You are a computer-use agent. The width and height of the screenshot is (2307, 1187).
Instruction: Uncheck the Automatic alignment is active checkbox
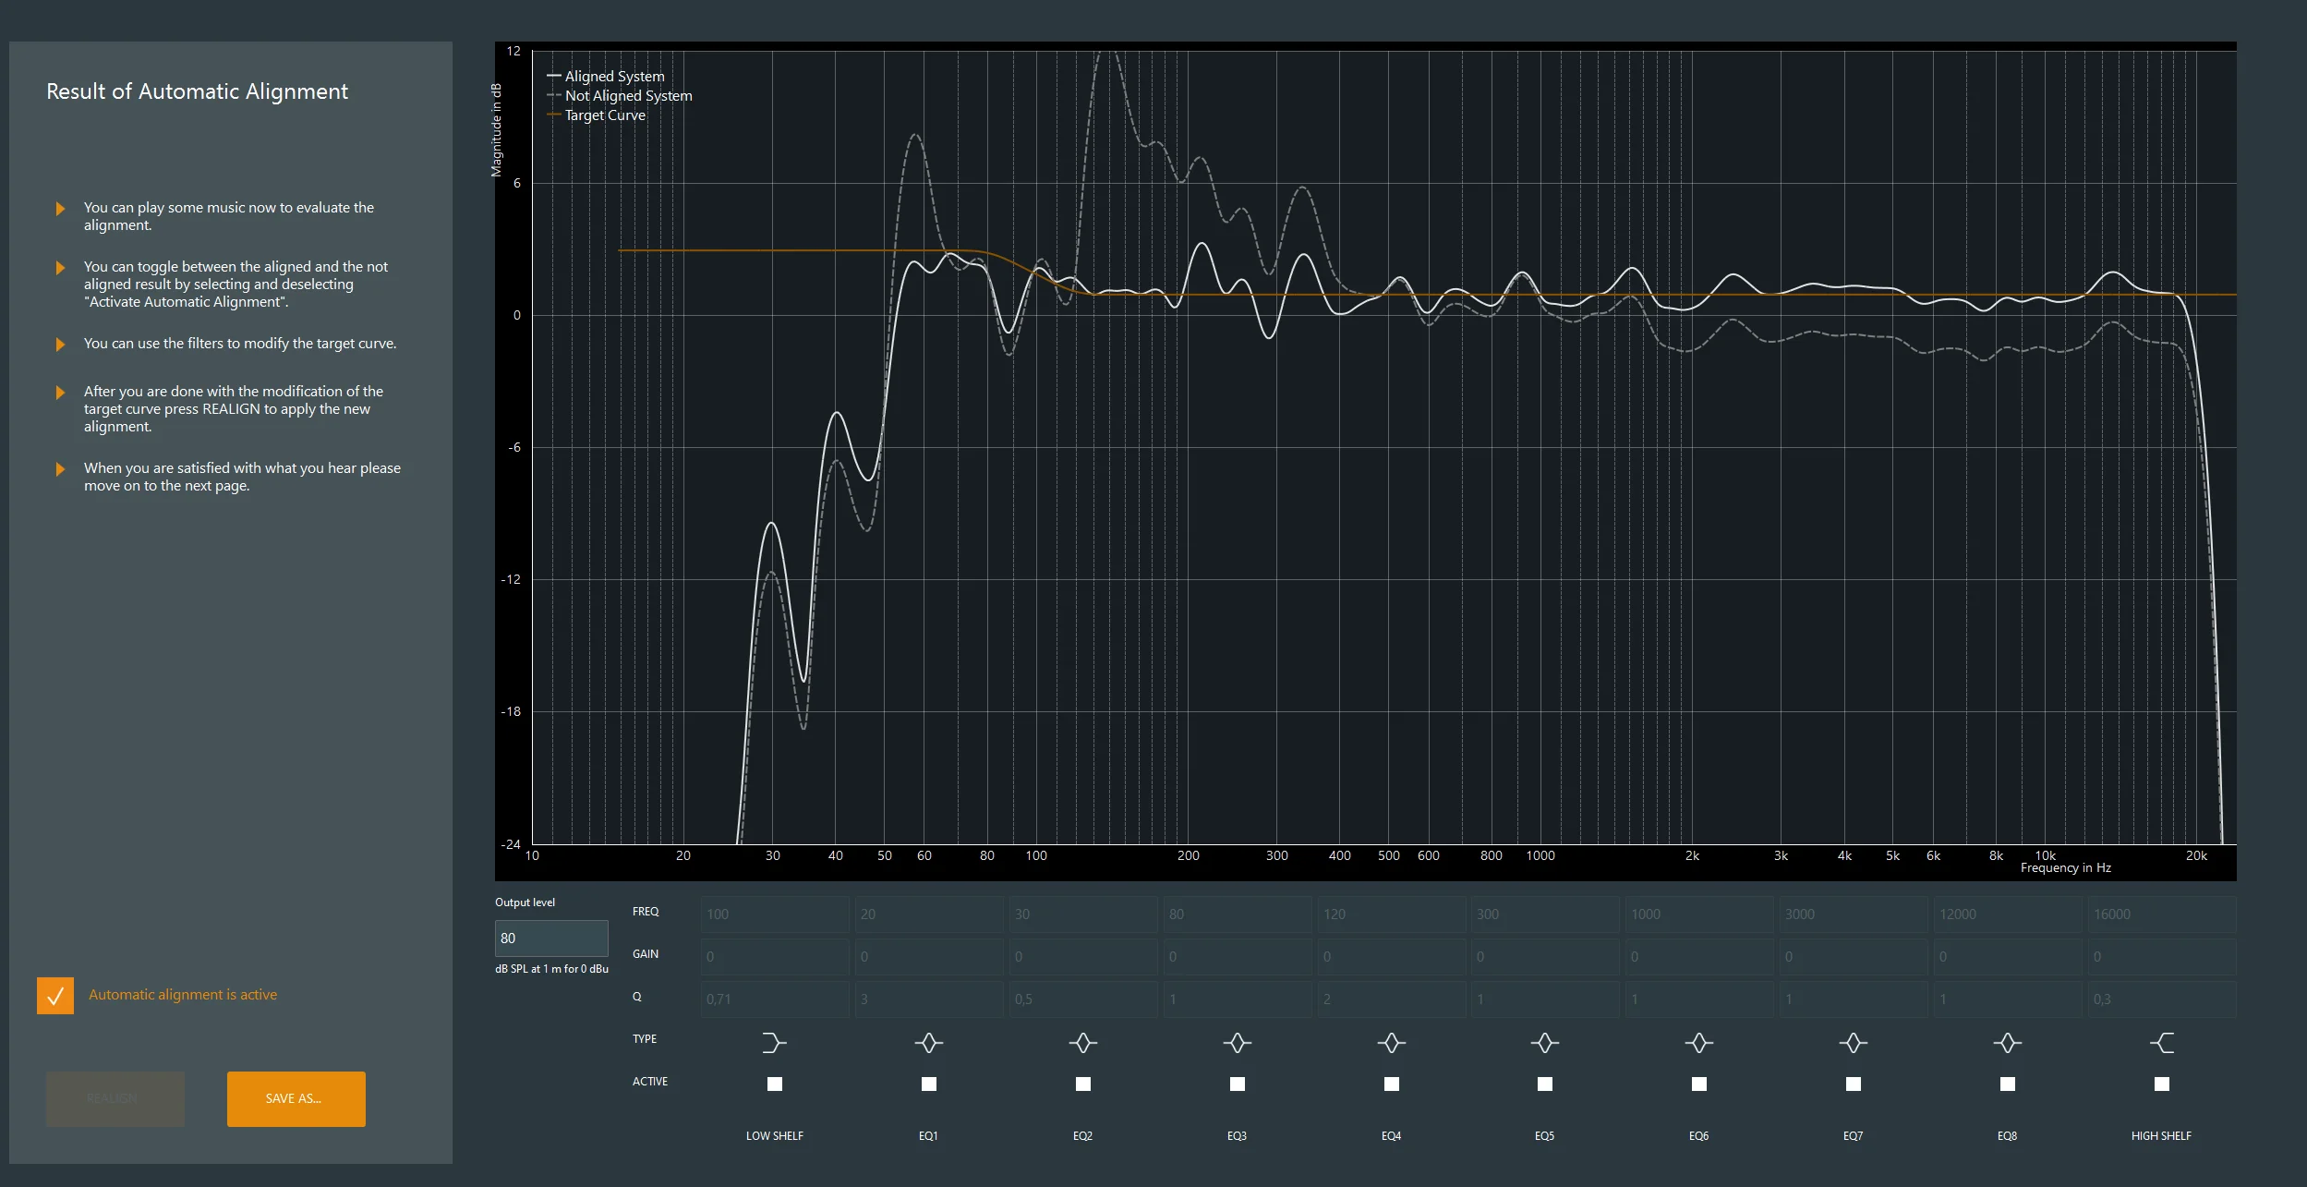pos(55,996)
